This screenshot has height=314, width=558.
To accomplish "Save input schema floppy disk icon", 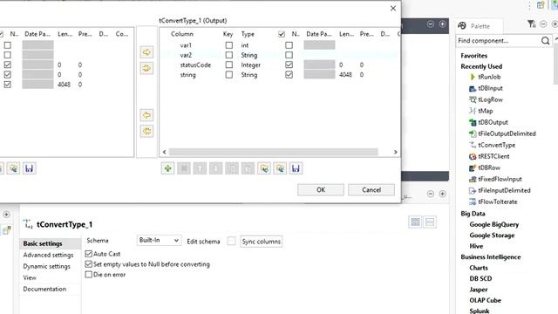I will (29, 168).
